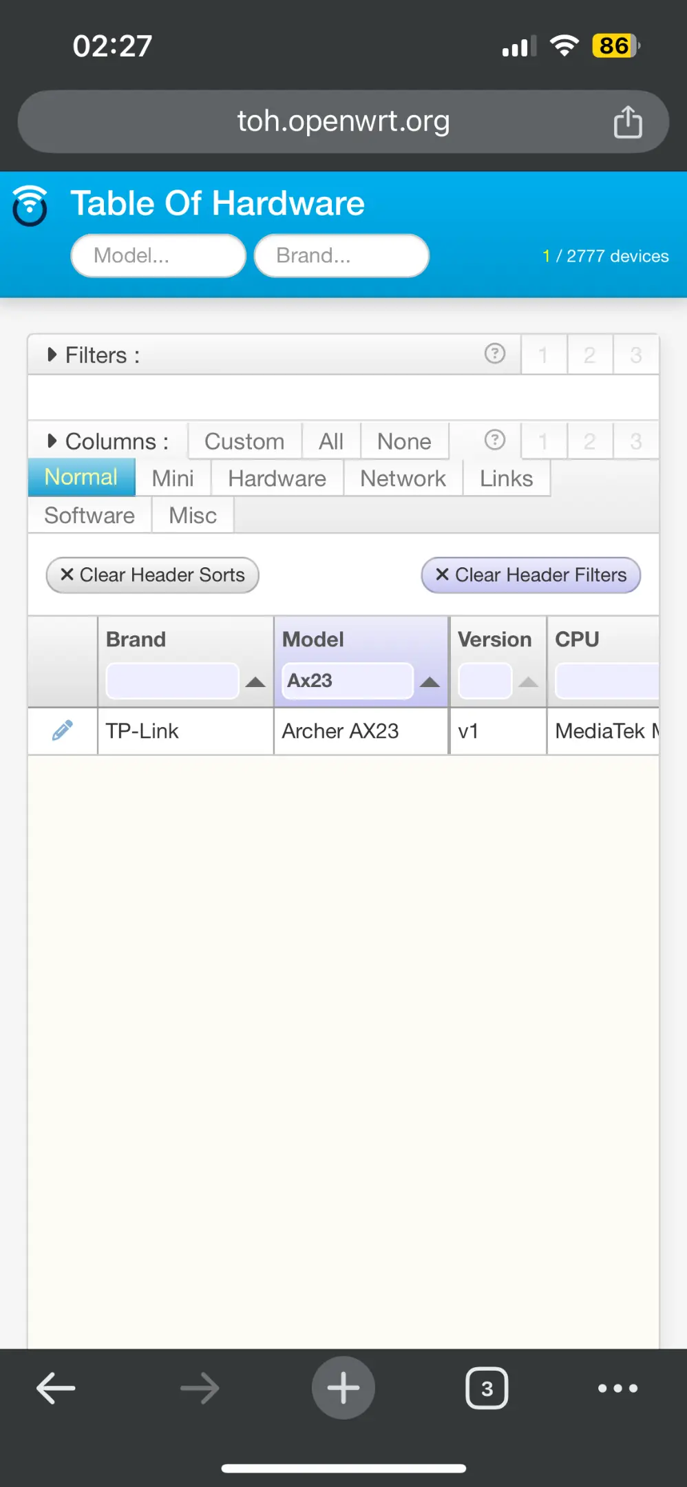Click the Model filter containing Ax23
Screen dimensions: 687x1487
point(348,681)
